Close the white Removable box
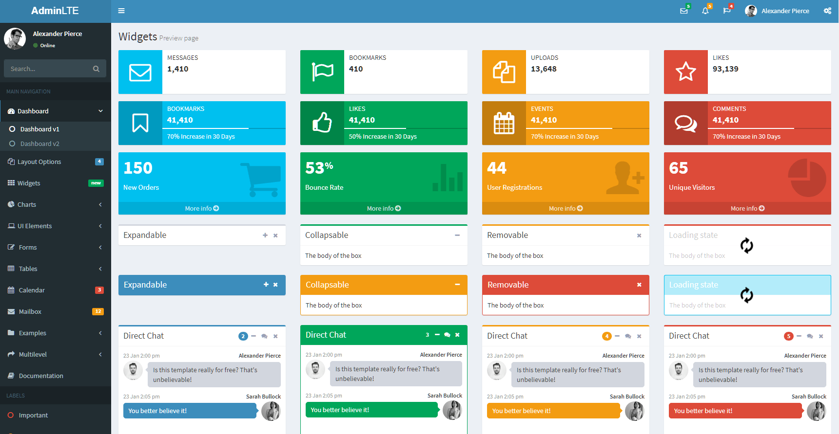The image size is (839, 434). [639, 235]
